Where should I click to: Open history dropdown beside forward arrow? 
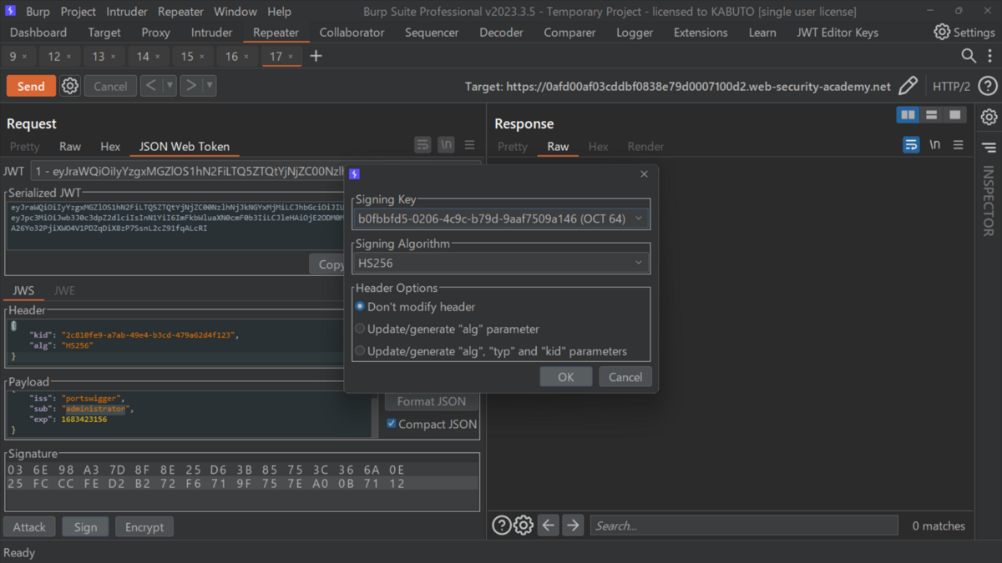click(x=210, y=86)
